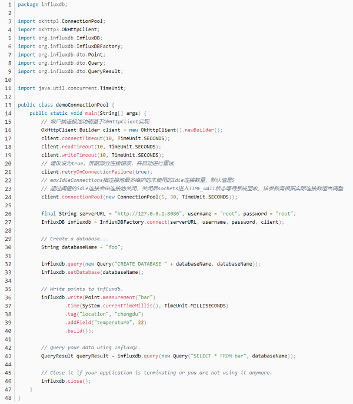Viewport: 353px width, 404px height.
Task: Click "import org.influxdb.dto.Point;" line
Action: tap(62, 55)
